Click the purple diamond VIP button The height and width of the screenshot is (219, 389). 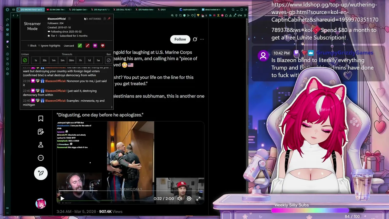coord(95,46)
